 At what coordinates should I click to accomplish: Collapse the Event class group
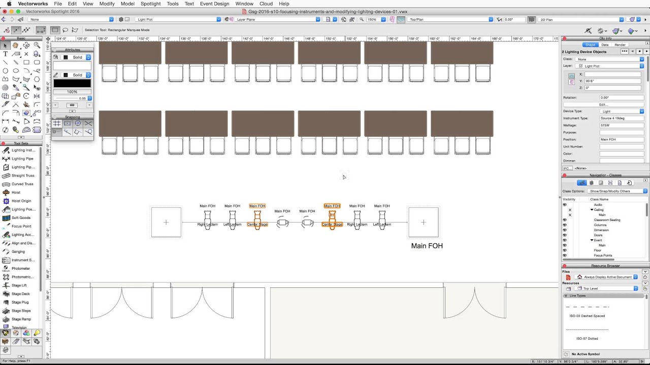(592, 240)
